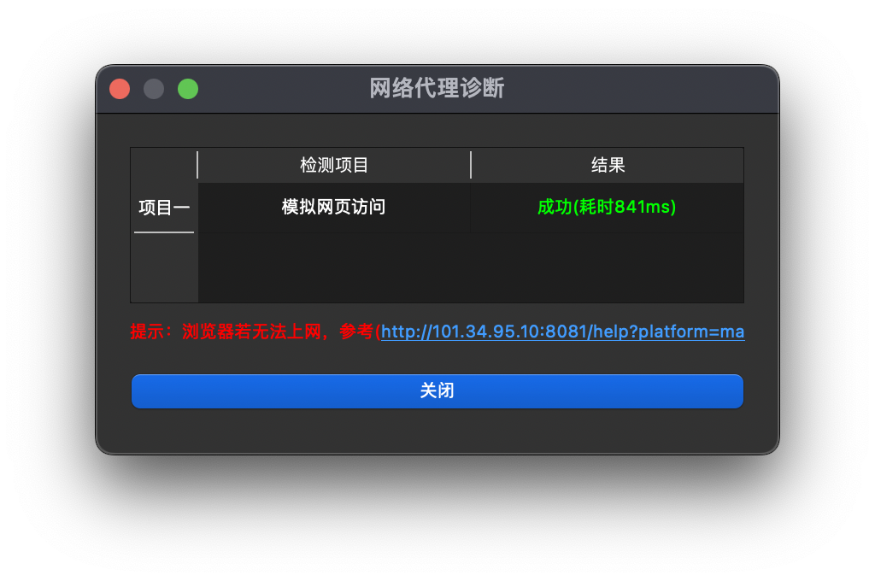Click the blue 关闭 button

(437, 391)
